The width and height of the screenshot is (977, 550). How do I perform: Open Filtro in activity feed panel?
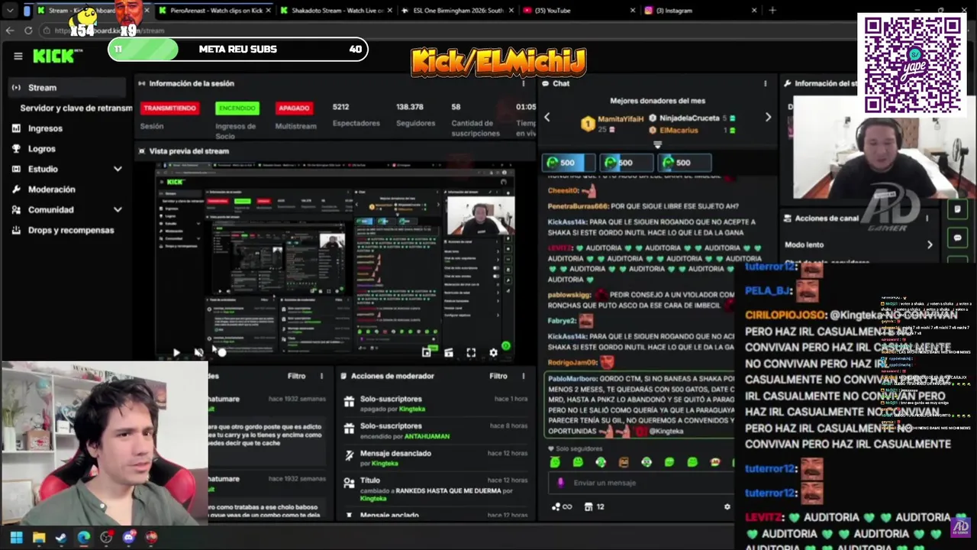pyautogui.click(x=296, y=376)
